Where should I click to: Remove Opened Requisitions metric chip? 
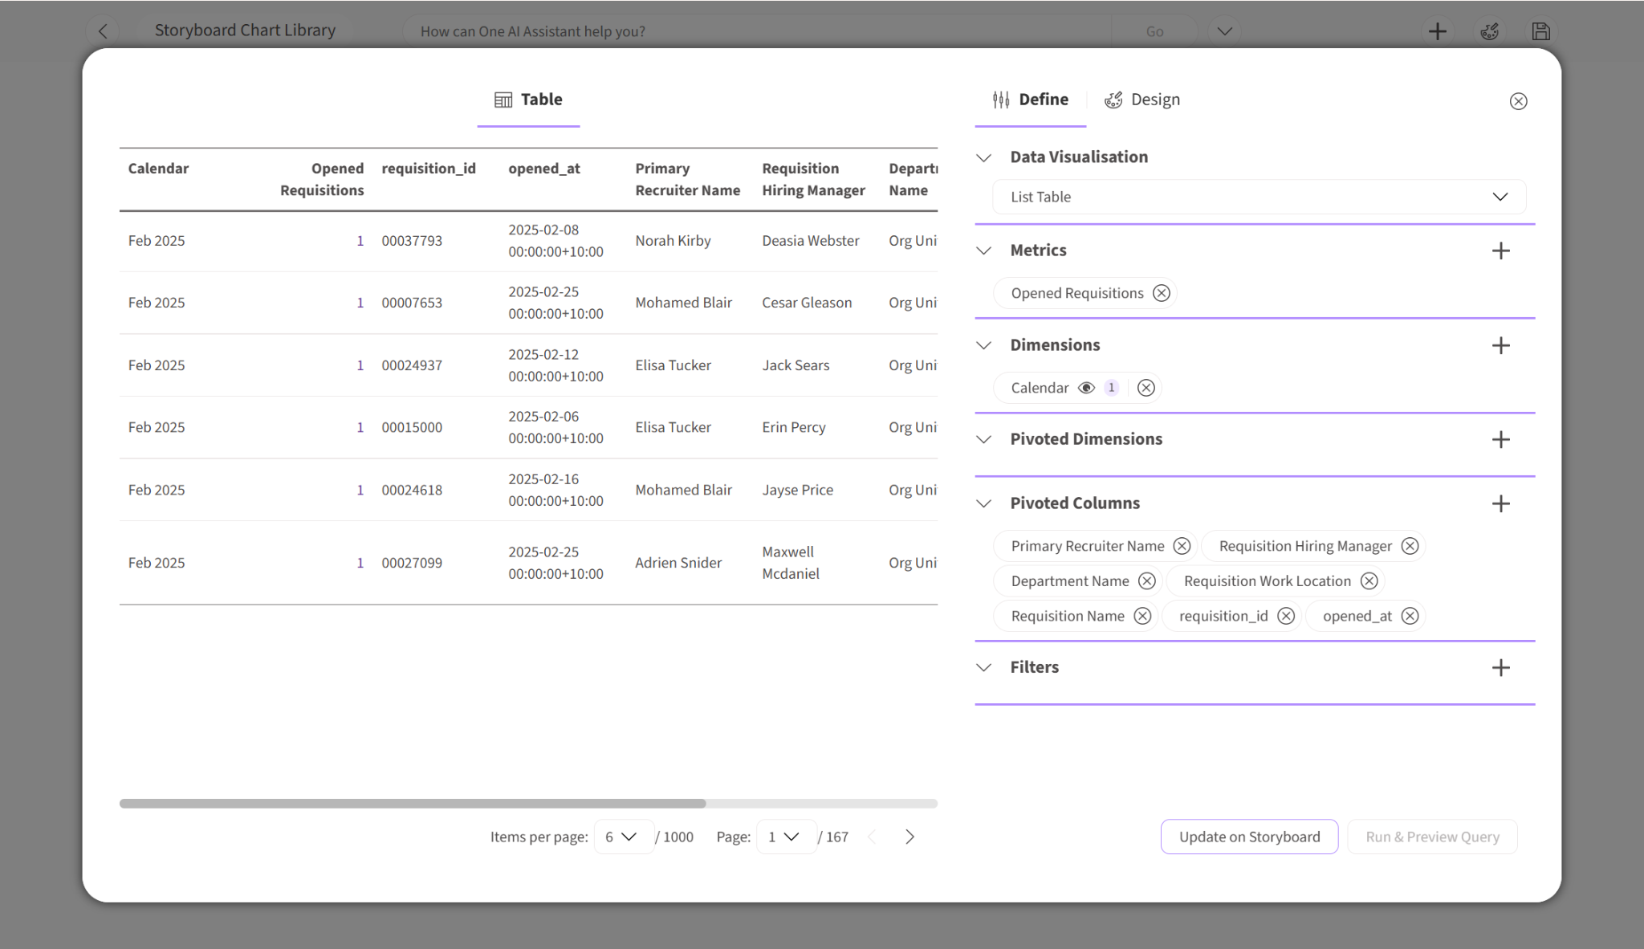point(1161,293)
